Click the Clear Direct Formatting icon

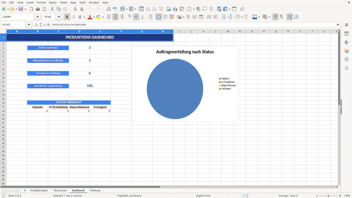click(82, 9)
